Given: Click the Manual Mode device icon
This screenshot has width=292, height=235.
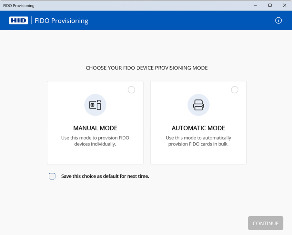Looking at the screenshot, I should pyautogui.click(x=95, y=105).
